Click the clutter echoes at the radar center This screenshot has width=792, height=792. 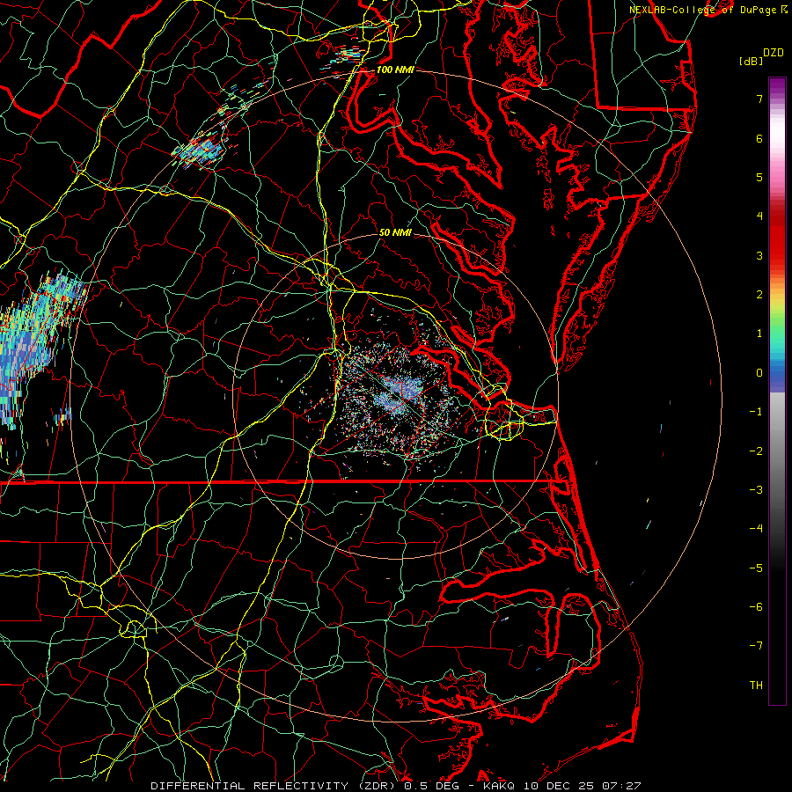(399, 399)
